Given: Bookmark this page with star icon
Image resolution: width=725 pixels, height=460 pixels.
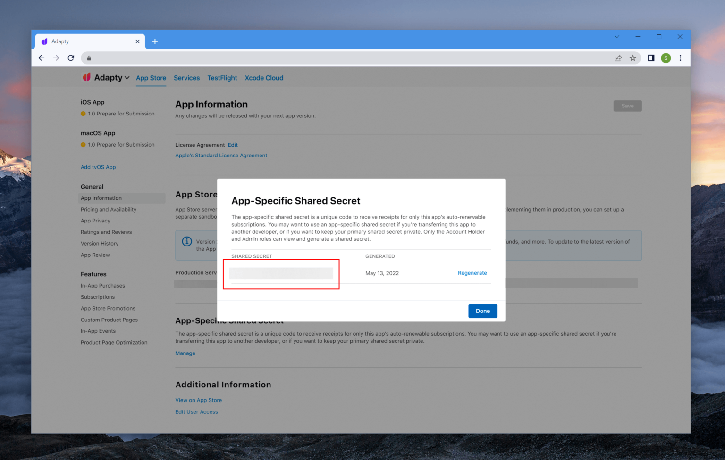Looking at the screenshot, I should click(x=633, y=58).
